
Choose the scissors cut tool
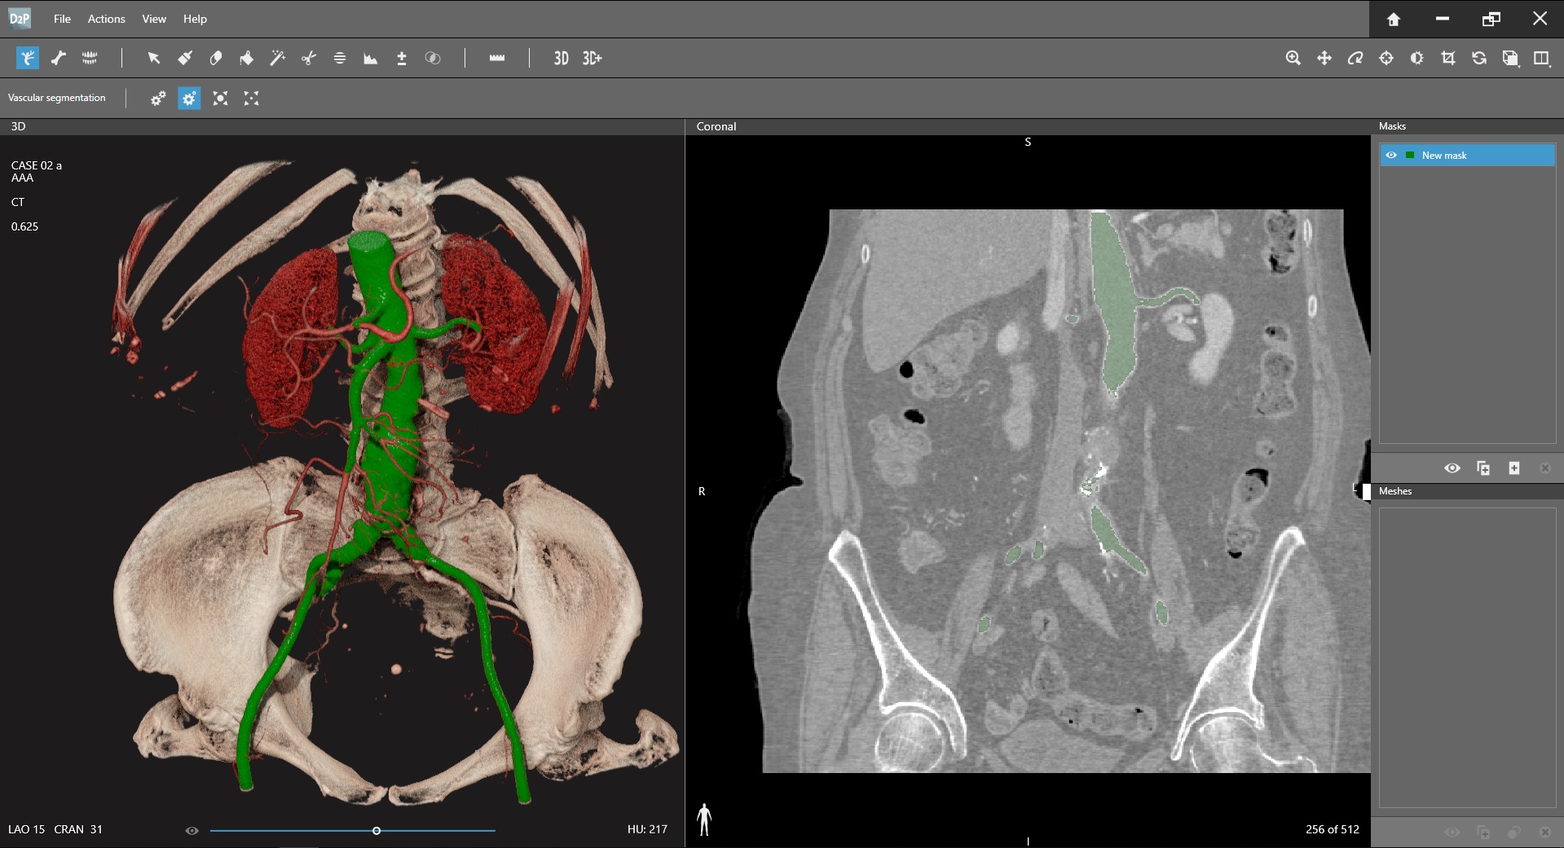pos(309,58)
